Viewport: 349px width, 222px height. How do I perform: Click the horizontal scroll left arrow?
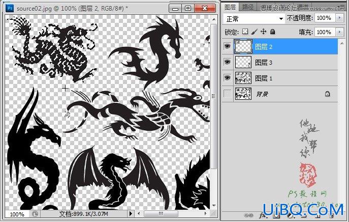(x=139, y=214)
